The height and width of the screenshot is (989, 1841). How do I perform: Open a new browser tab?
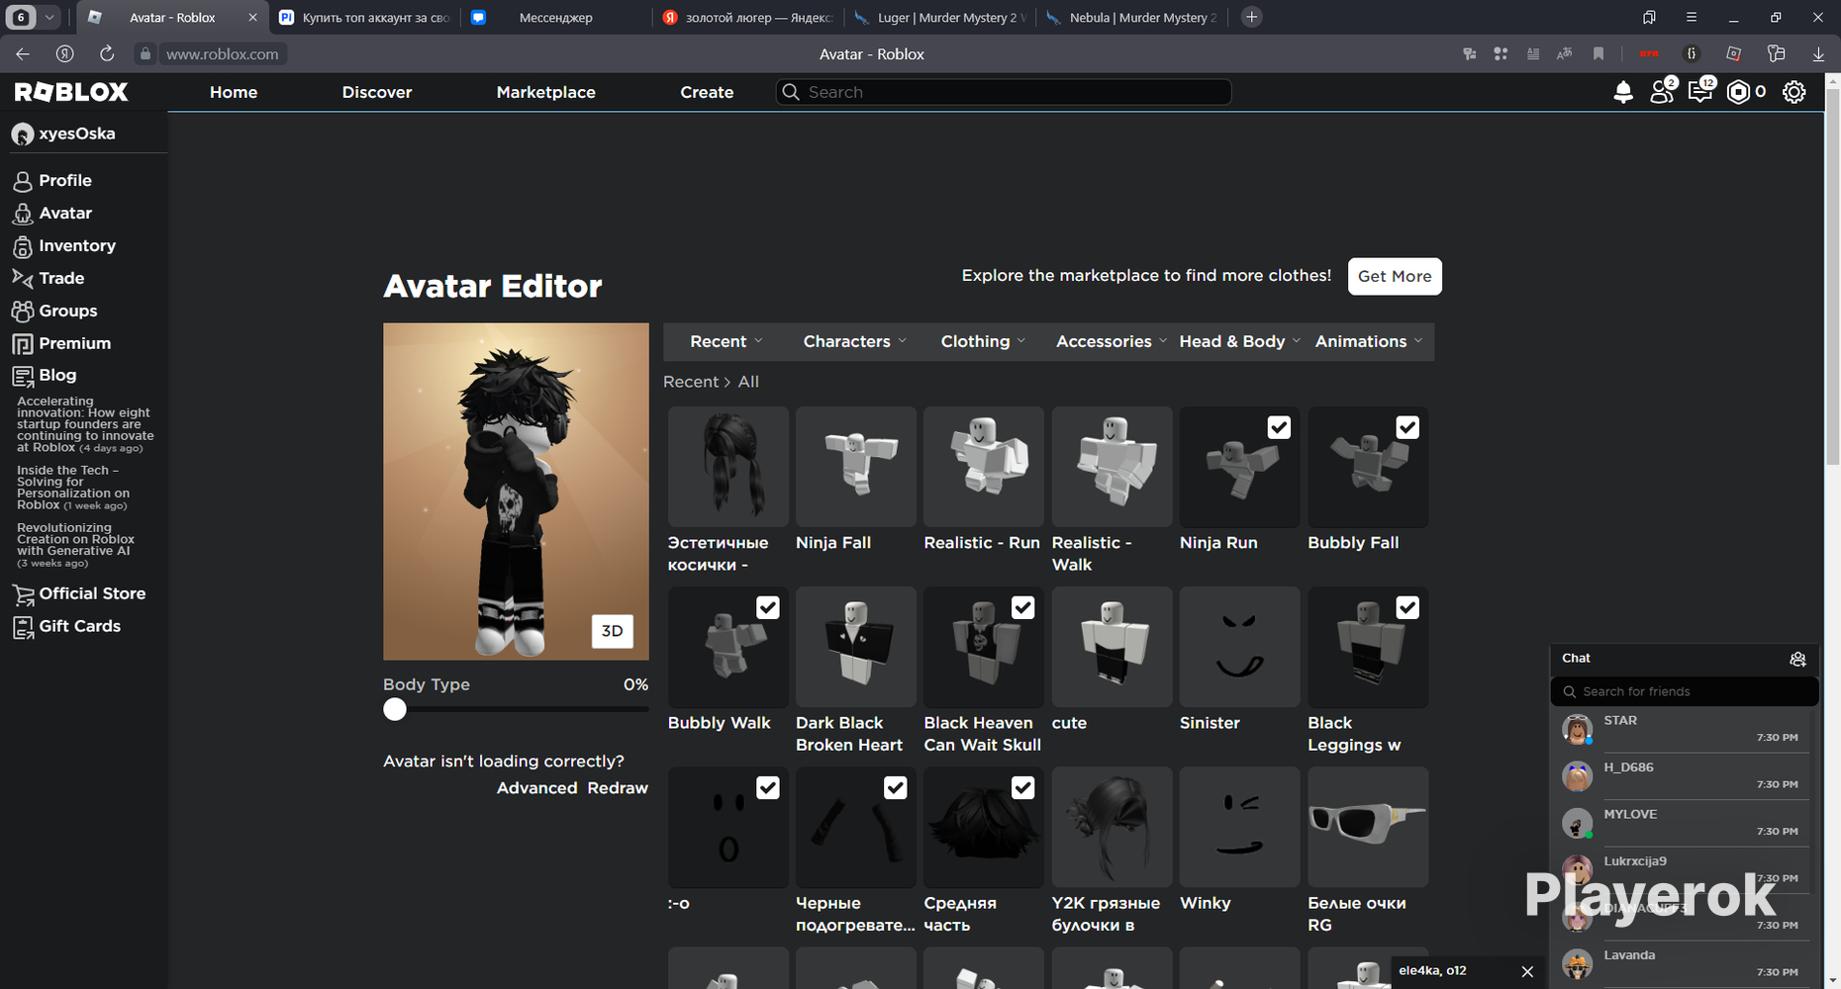pos(1252,17)
